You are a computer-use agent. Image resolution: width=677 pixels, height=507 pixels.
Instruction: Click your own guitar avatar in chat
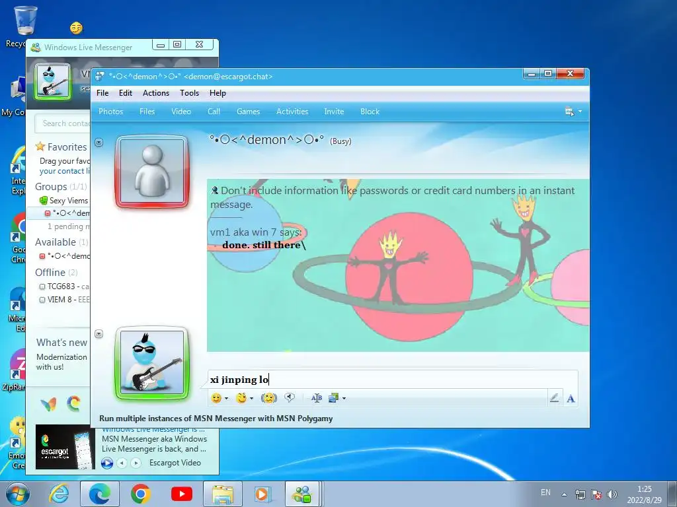tap(152, 363)
